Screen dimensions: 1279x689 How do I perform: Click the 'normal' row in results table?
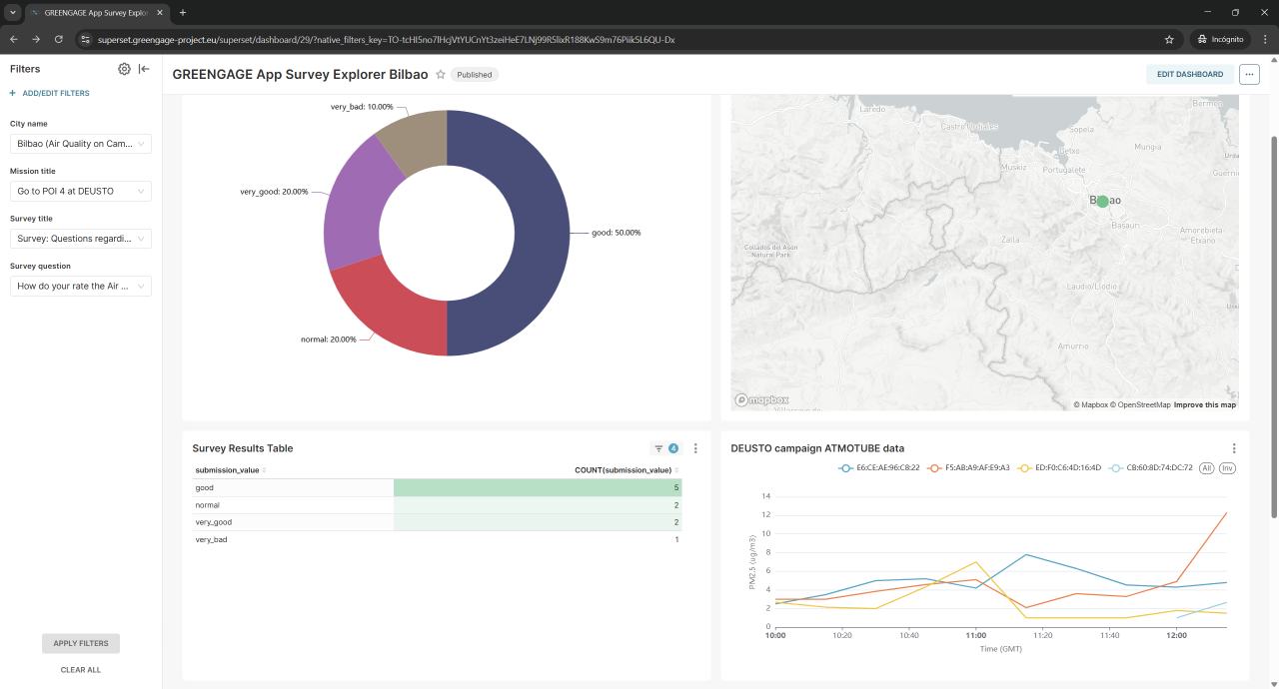pos(437,505)
